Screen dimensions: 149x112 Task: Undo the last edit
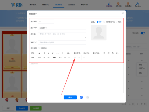point(74,57)
